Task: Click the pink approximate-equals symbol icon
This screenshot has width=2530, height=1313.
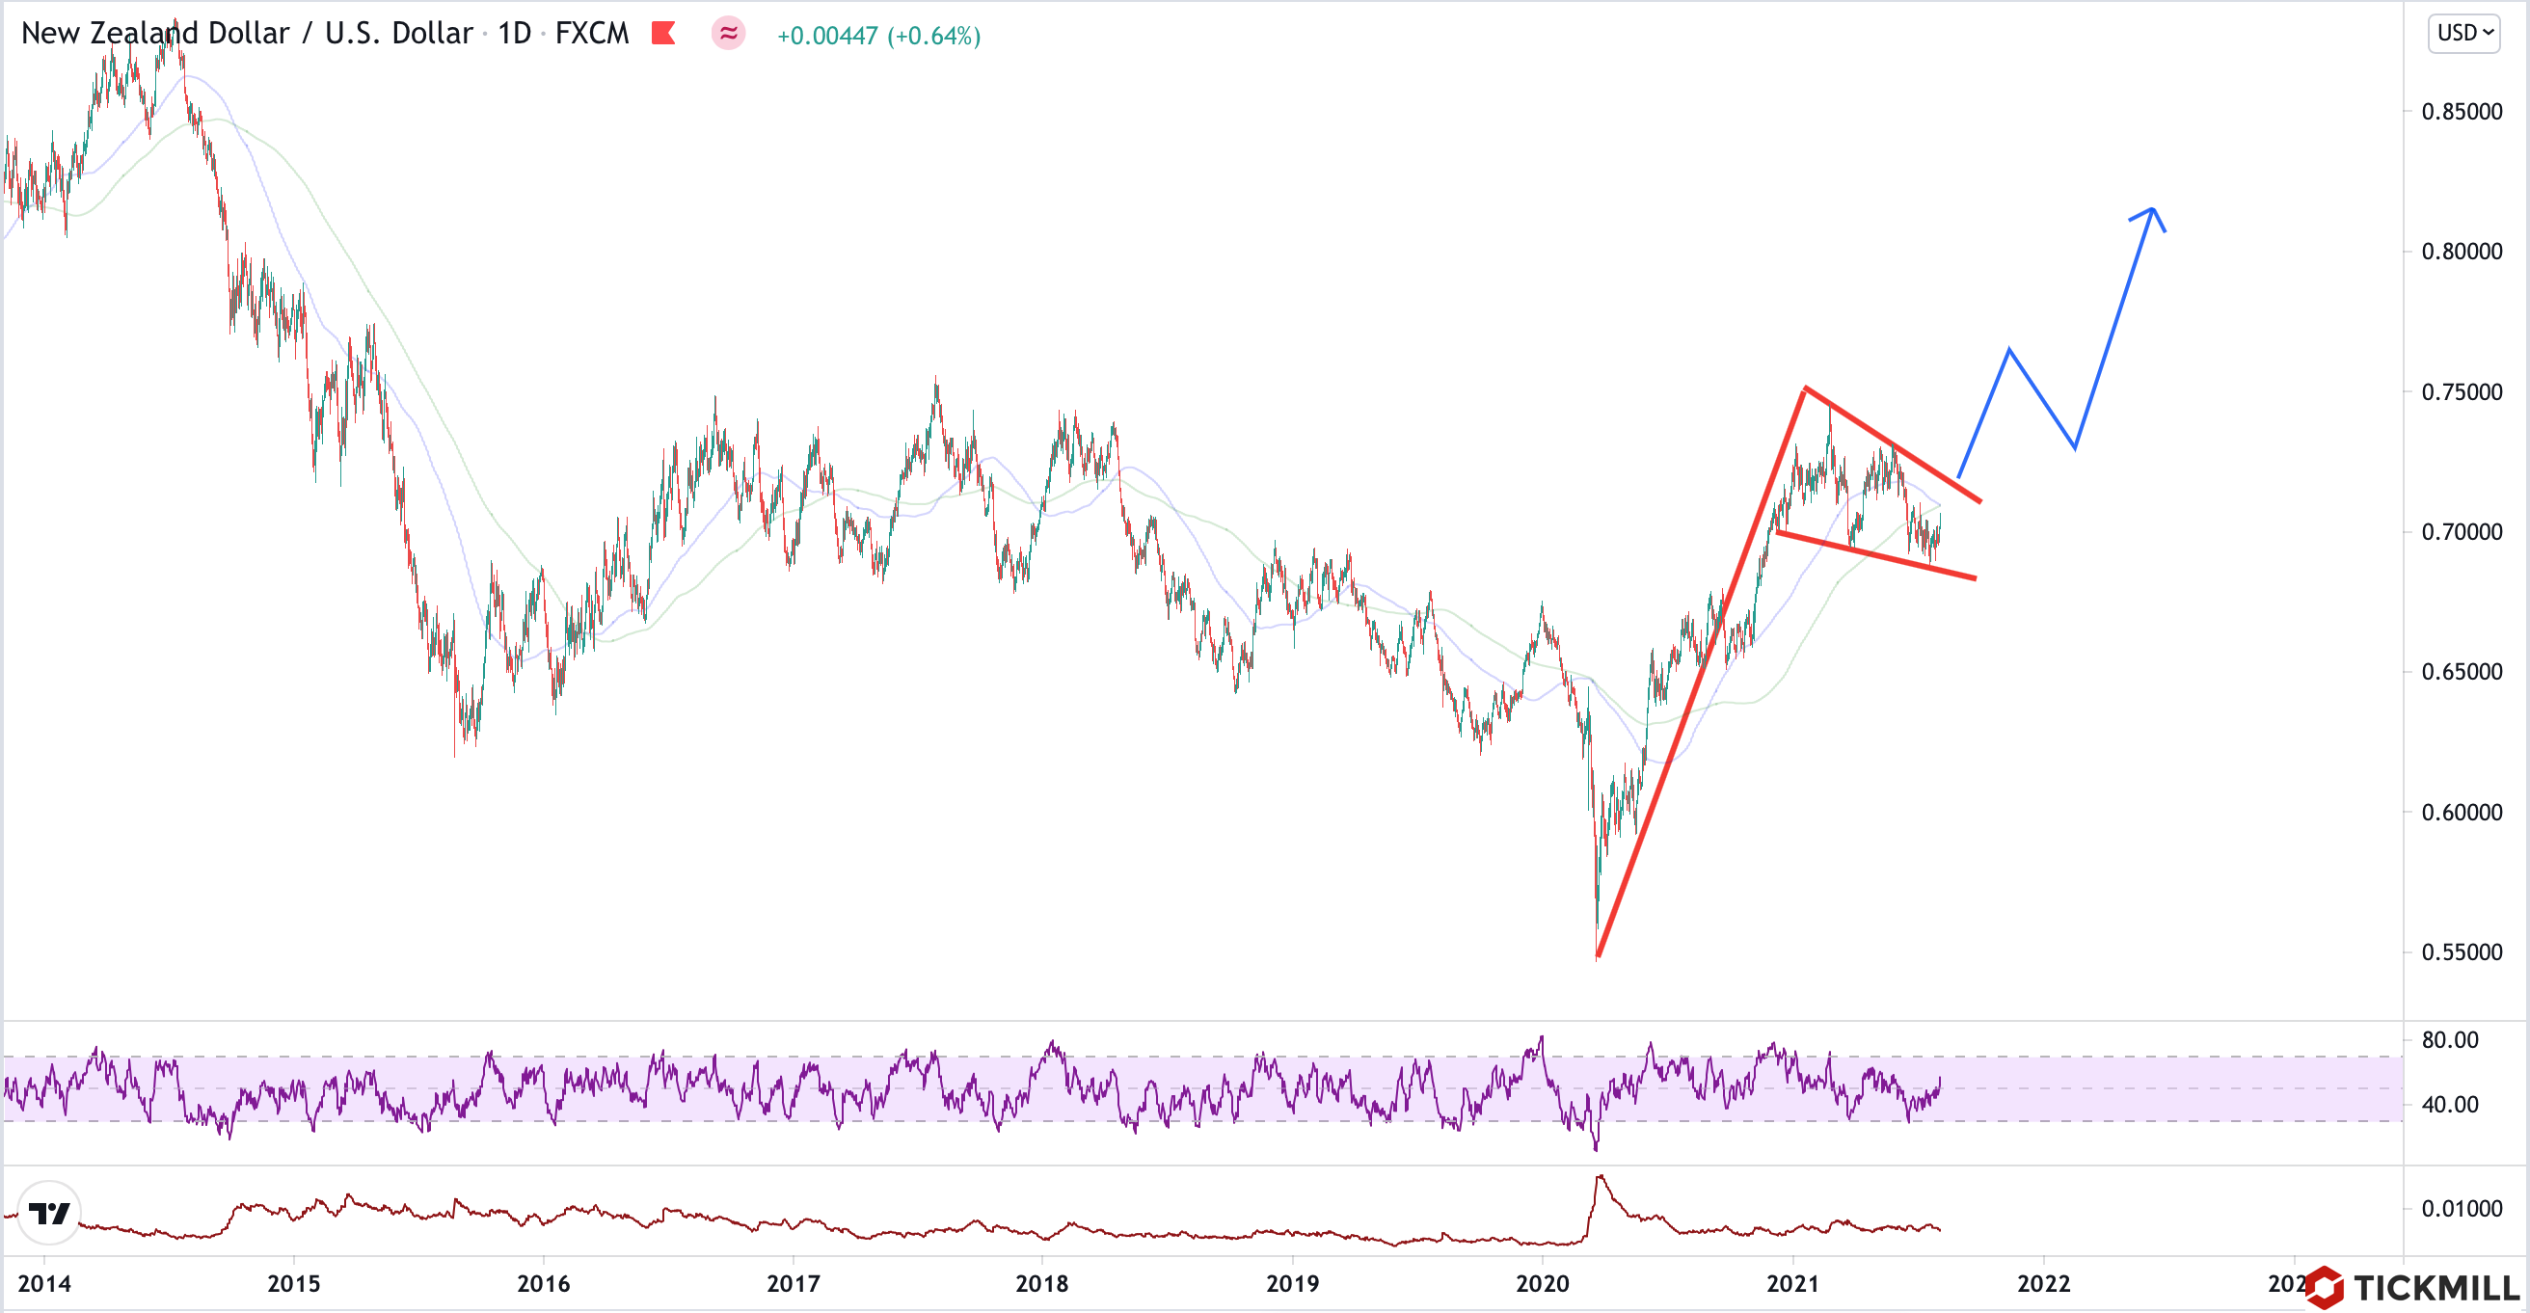Action: point(728,34)
